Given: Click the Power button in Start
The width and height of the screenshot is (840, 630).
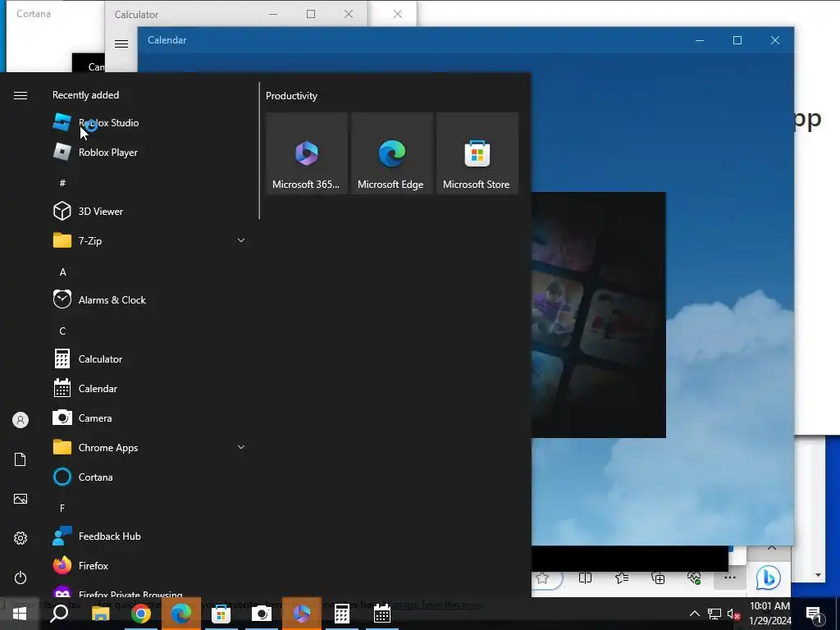Looking at the screenshot, I should click(x=21, y=577).
